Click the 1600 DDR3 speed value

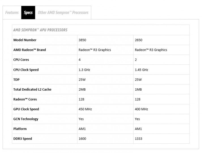(x=82, y=139)
